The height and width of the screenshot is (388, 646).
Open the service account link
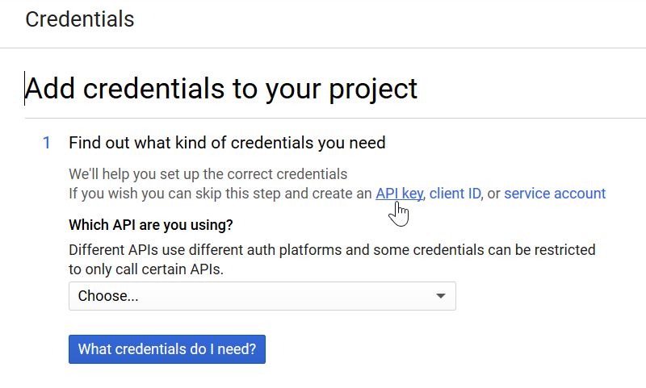tap(555, 194)
